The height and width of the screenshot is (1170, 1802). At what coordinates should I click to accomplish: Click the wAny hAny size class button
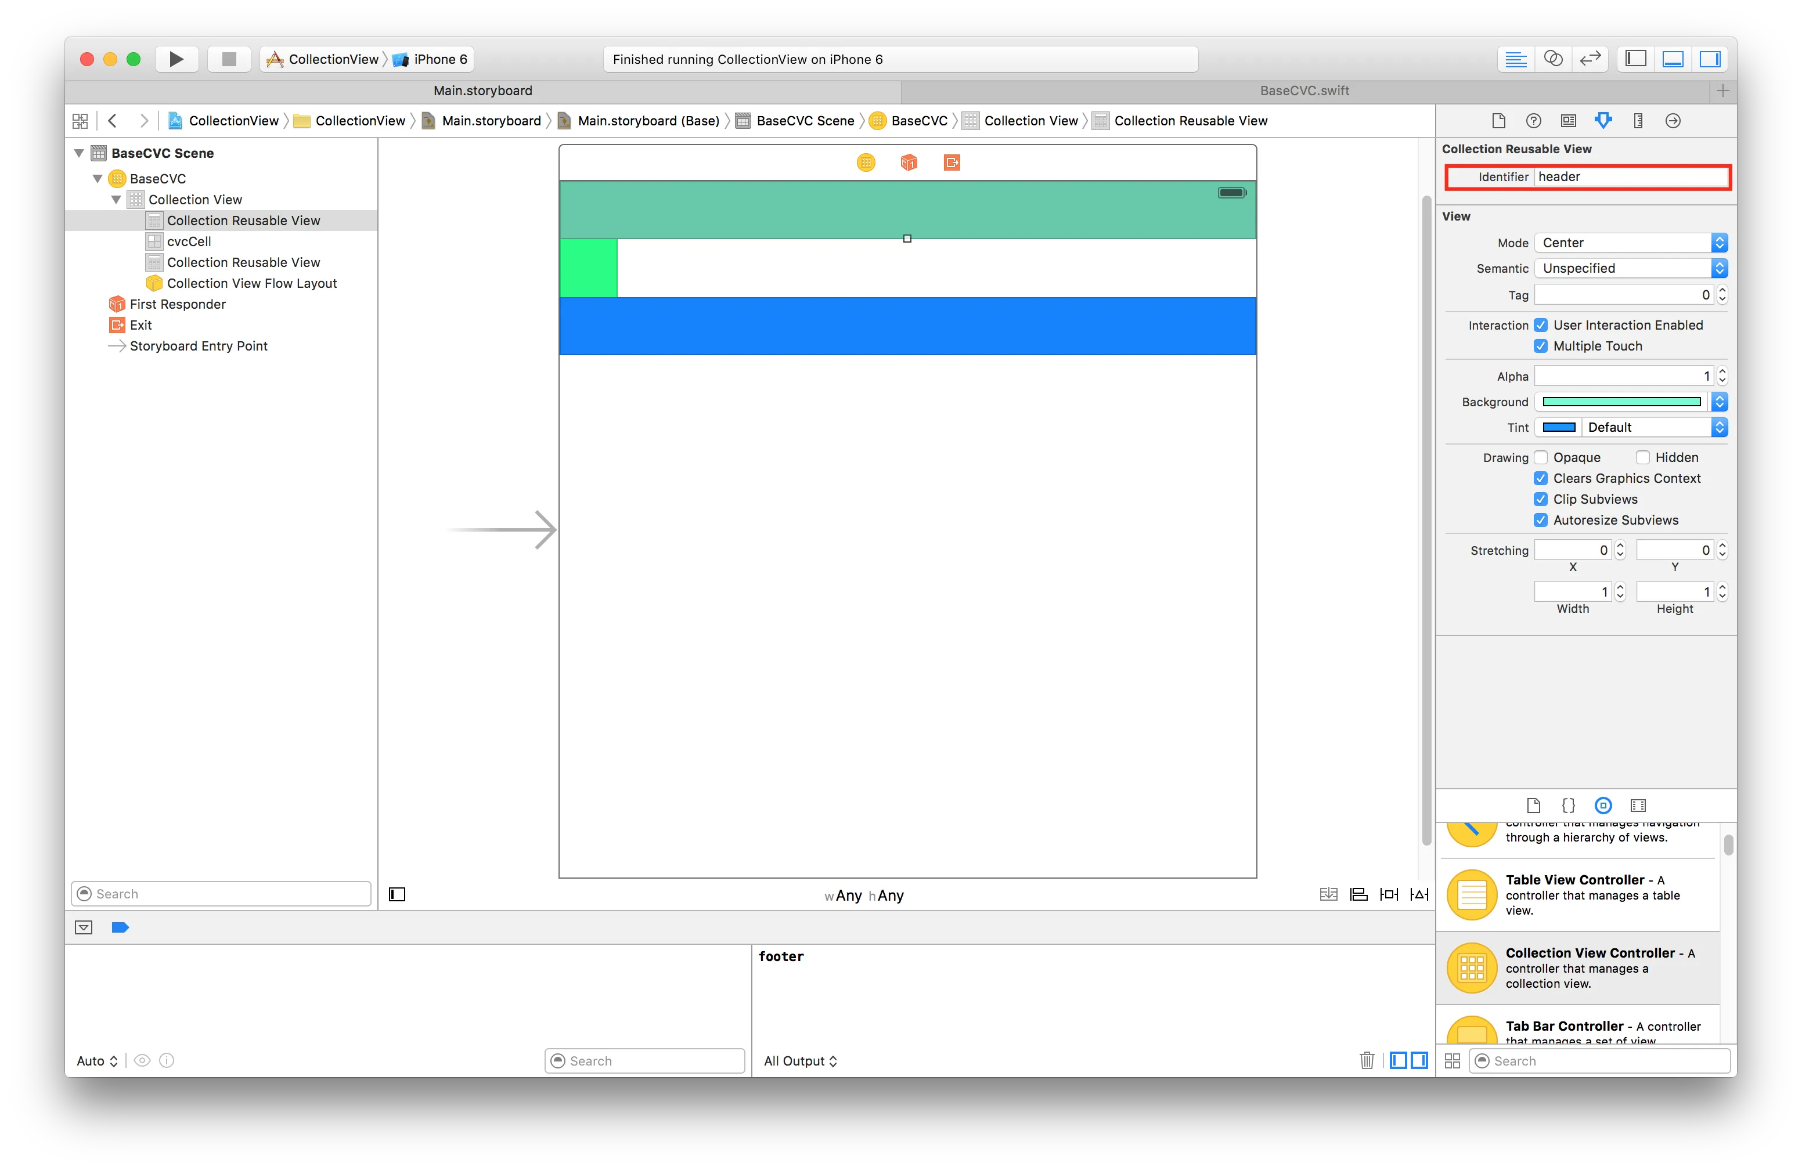click(x=864, y=895)
